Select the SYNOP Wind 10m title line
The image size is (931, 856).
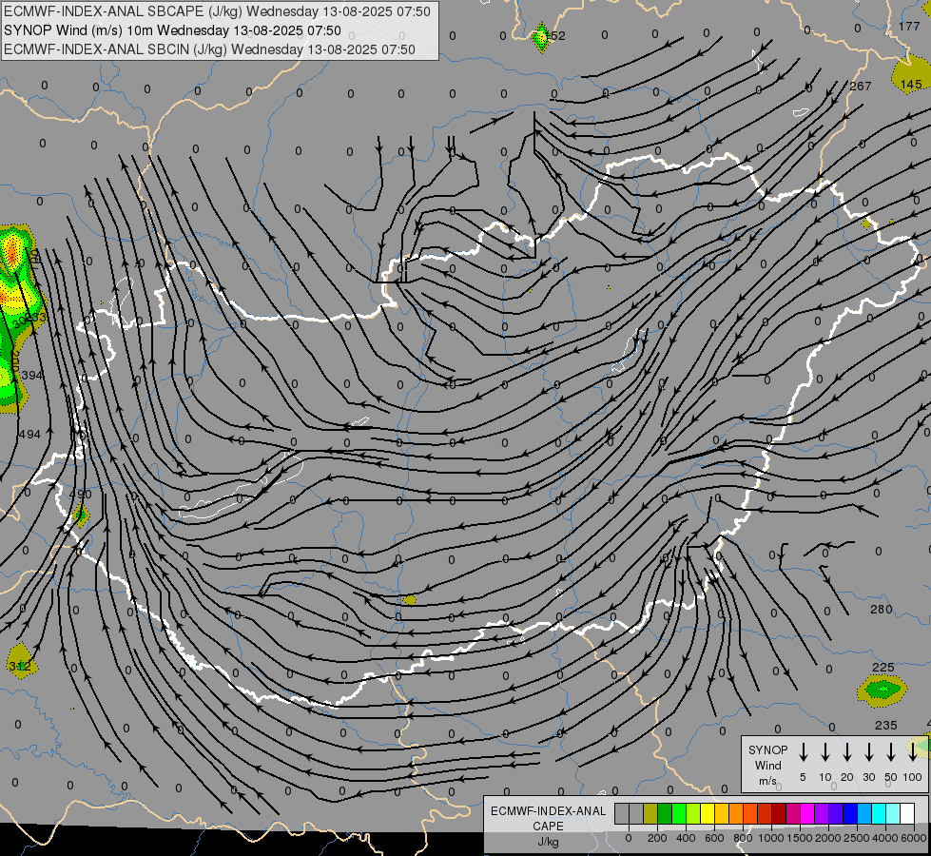[172, 30]
